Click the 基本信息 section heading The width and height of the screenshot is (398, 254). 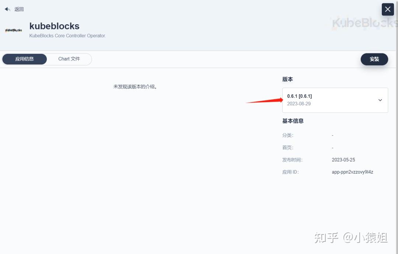coord(293,121)
